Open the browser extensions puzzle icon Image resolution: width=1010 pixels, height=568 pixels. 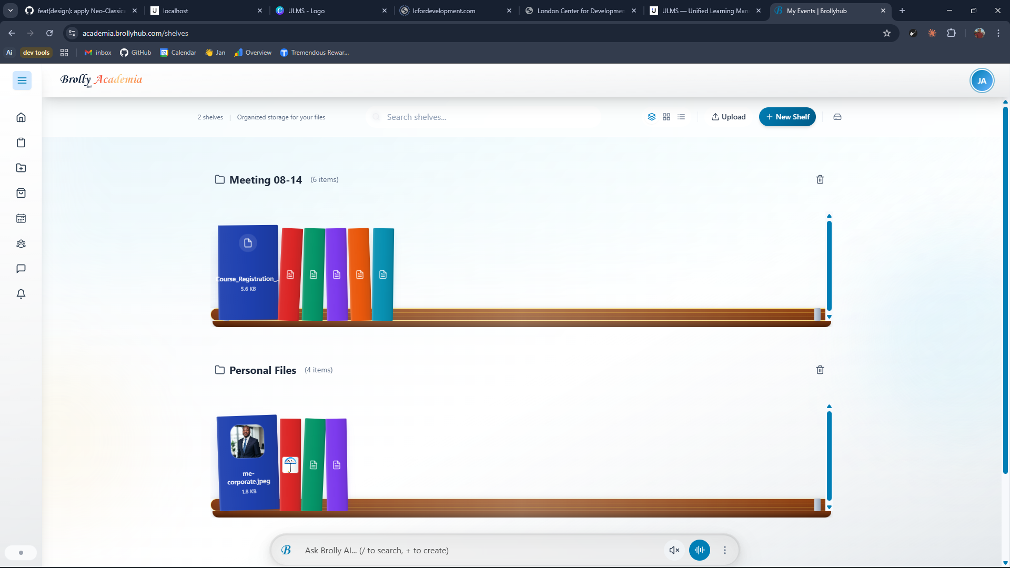(951, 33)
